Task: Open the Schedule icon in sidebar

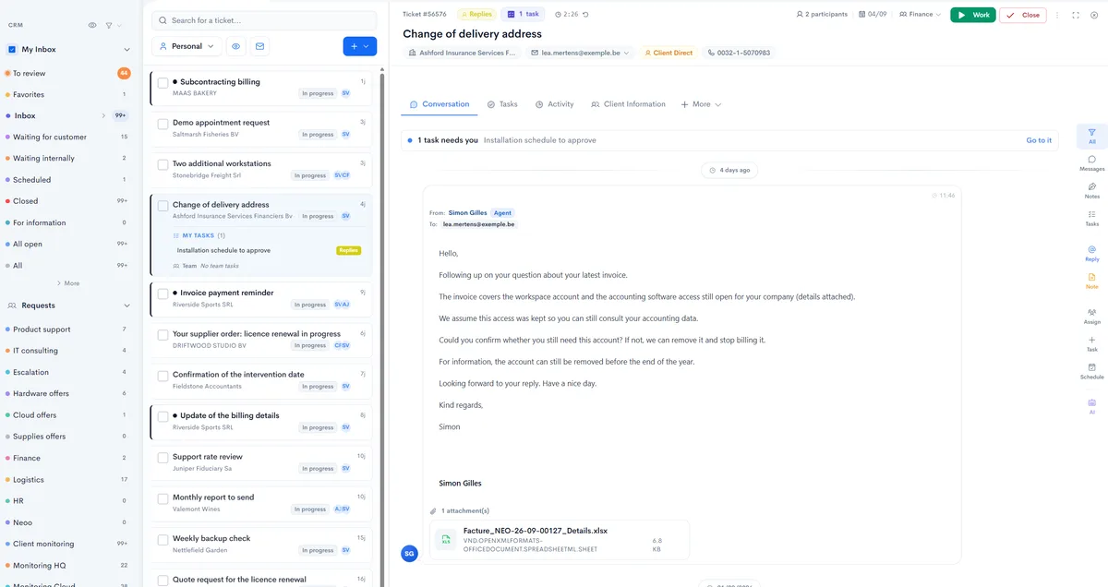Action: 1092,371
